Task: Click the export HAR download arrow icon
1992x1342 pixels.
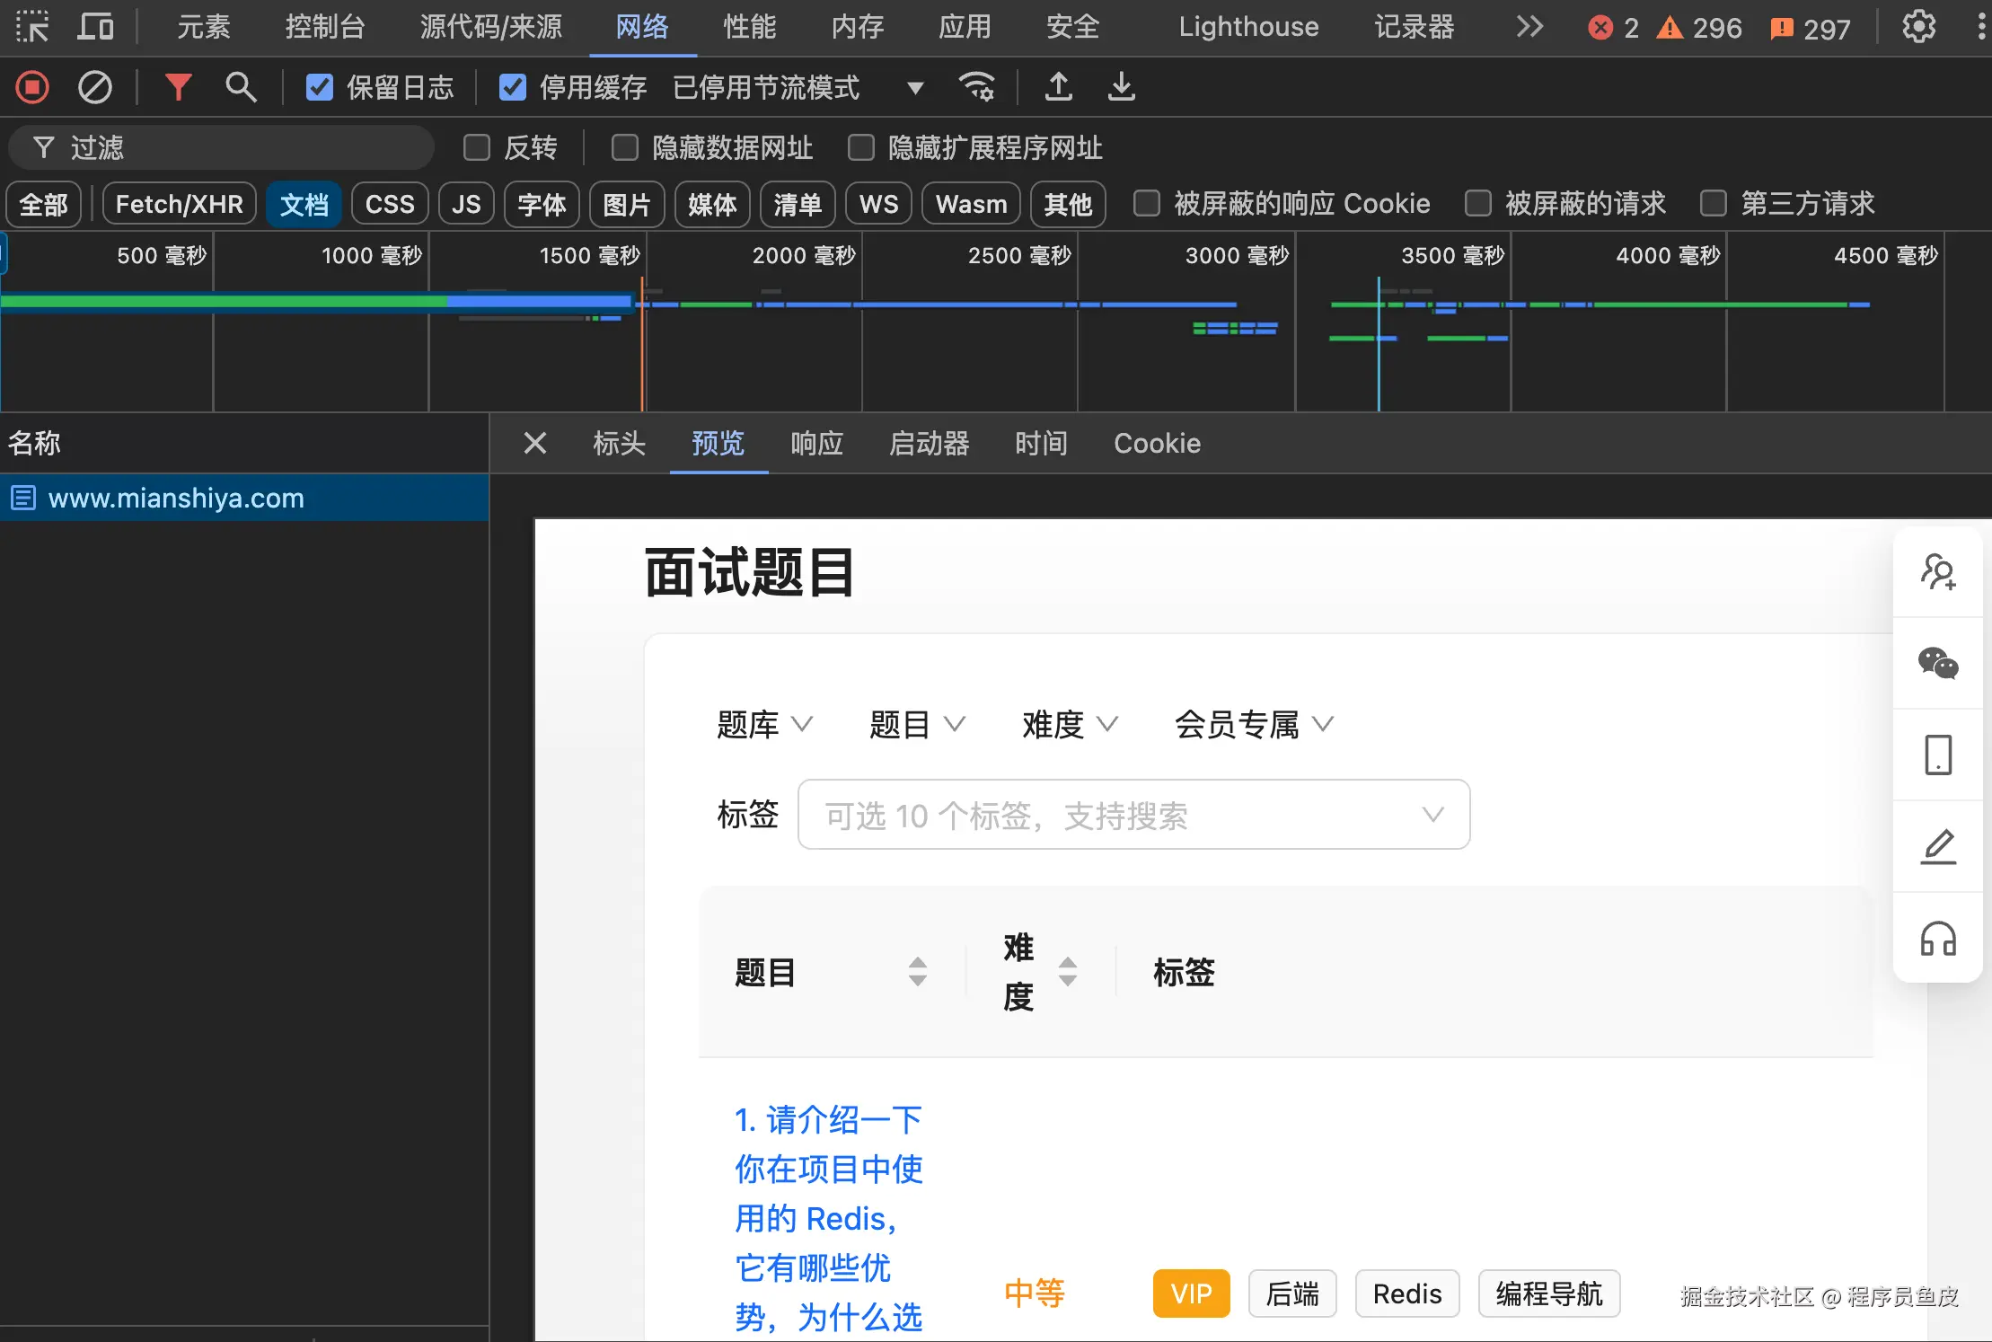Action: point(1121,87)
